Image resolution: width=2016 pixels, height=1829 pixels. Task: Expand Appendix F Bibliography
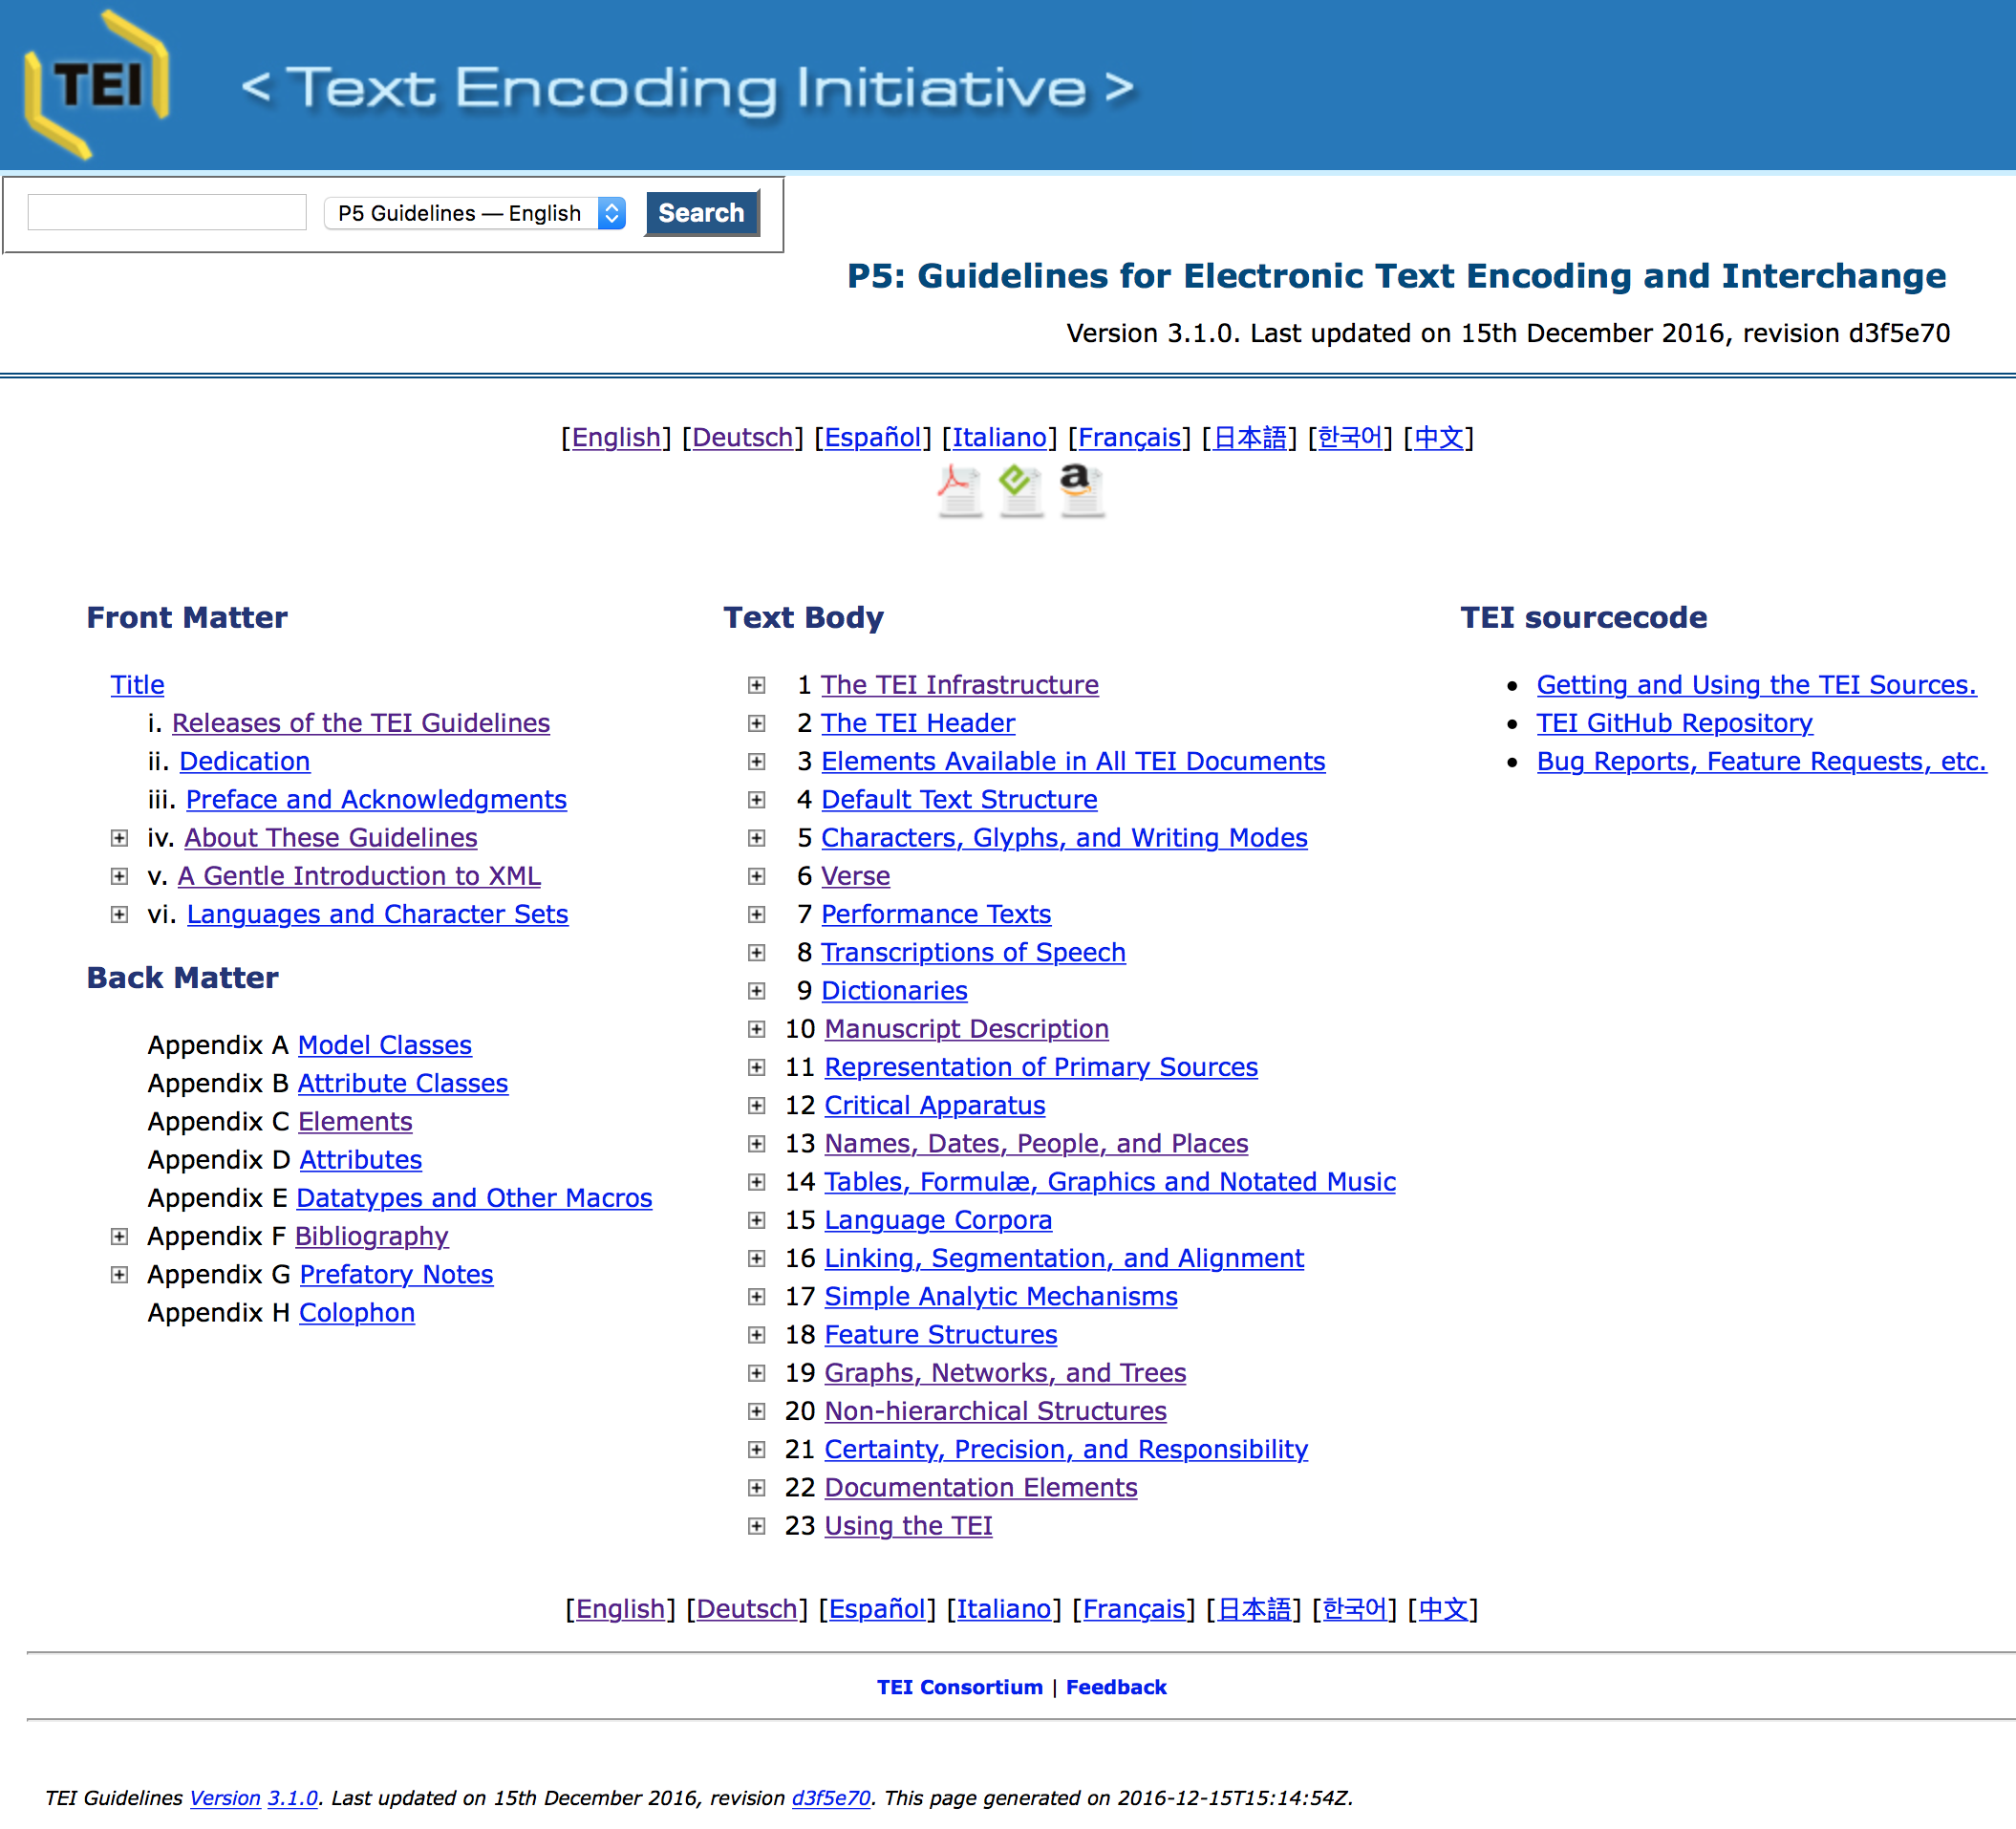[x=116, y=1236]
